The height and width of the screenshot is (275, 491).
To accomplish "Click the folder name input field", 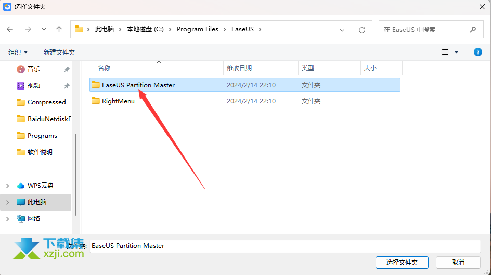I will coord(285,246).
